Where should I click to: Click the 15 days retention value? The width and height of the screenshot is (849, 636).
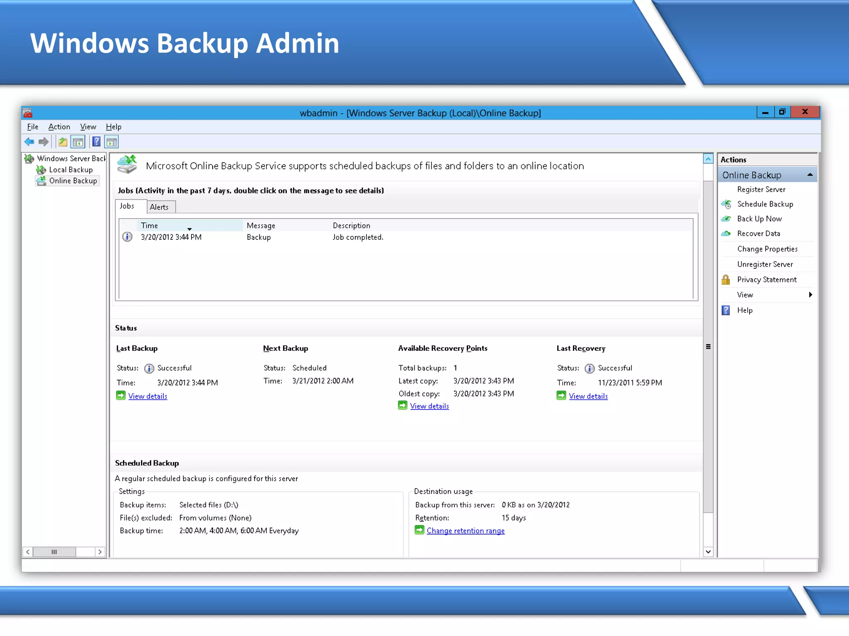514,518
